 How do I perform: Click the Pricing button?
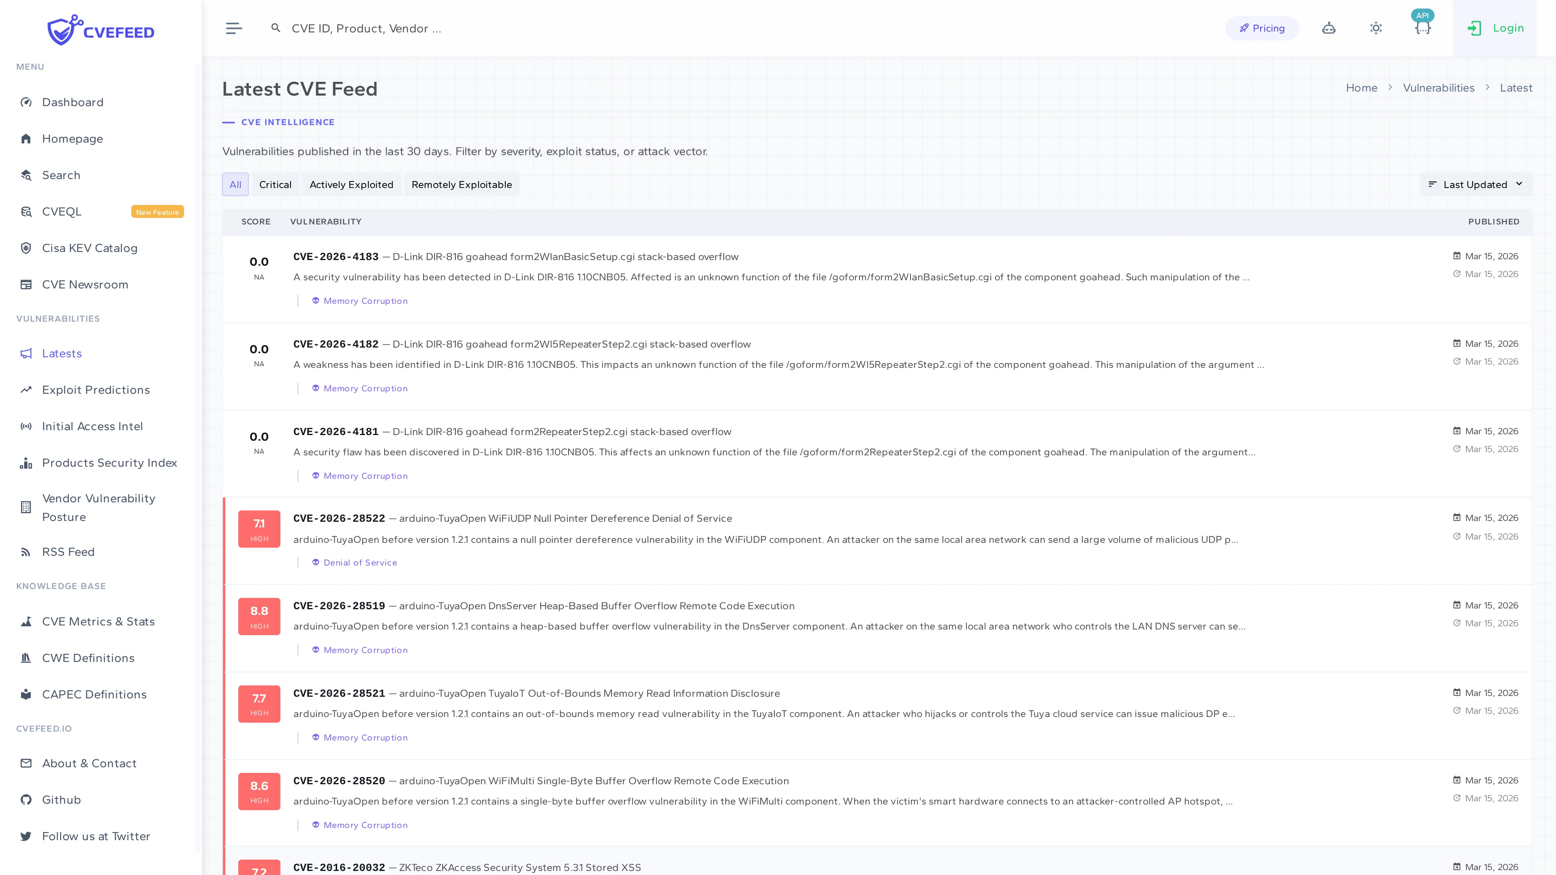pyautogui.click(x=1262, y=28)
